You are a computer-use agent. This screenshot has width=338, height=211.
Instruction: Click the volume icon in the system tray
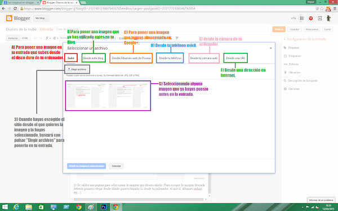pos(317,207)
